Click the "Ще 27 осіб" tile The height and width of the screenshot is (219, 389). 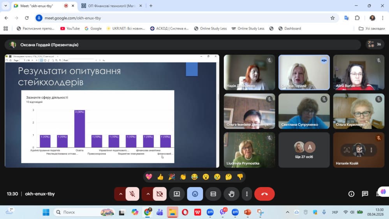304,150
